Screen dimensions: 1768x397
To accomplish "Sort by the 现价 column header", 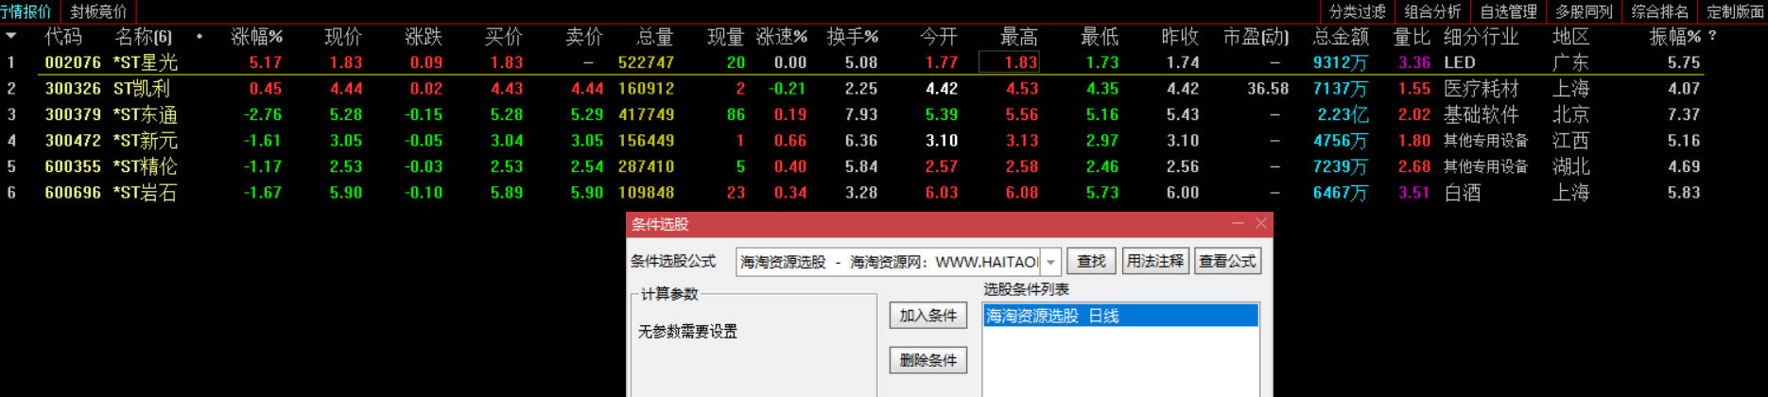I will 343,37.
